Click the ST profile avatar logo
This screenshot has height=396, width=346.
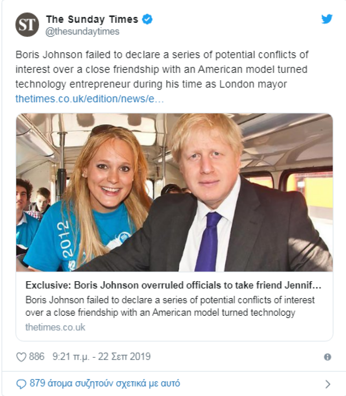(x=27, y=24)
